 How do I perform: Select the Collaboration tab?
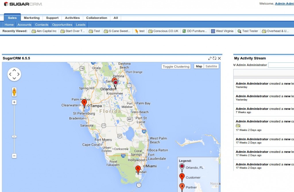(97, 18)
